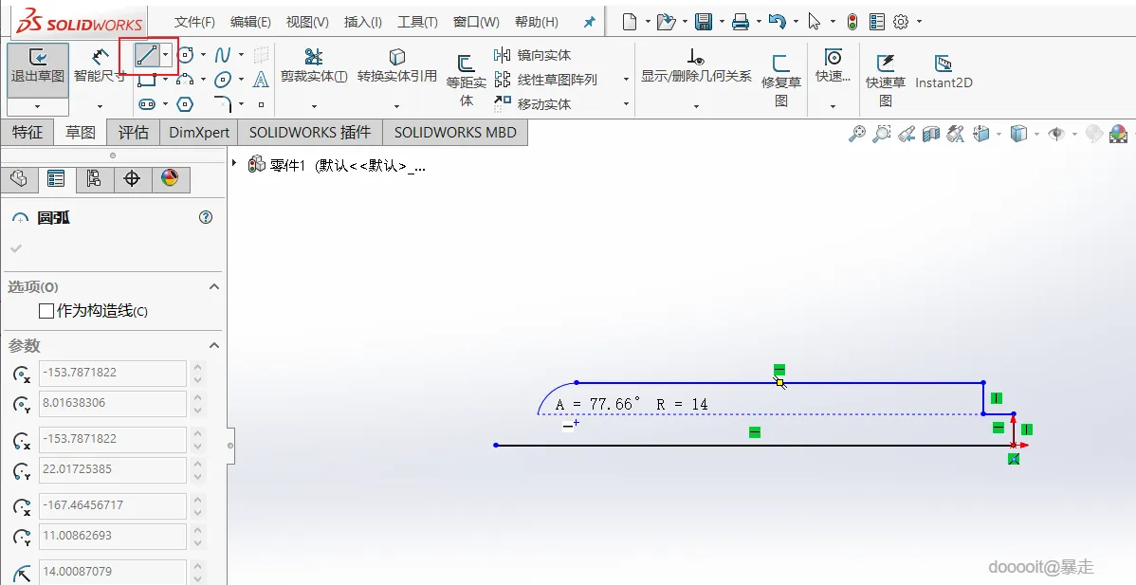Open the Smart Dimension dropdown arrow

(x=100, y=106)
